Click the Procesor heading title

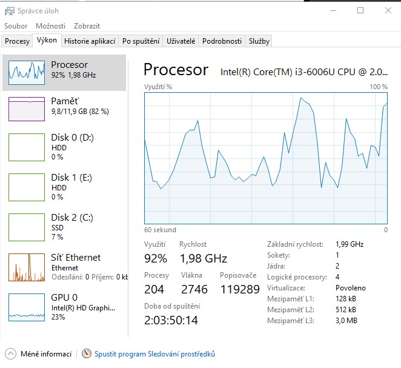tap(176, 70)
